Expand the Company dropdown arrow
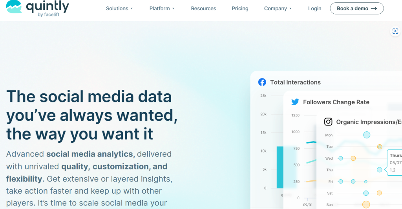402x209 pixels. coord(291,9)
